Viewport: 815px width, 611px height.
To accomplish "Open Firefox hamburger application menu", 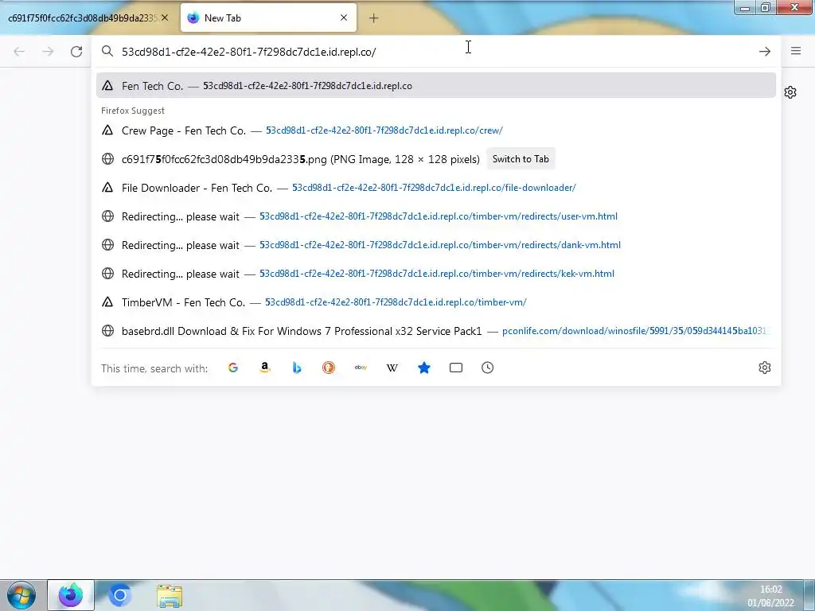I will coord(796,51).
